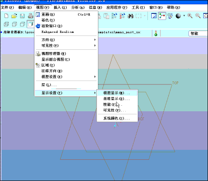Expand the 可见性(V) submenu in View menu
The image size is (208, 181).
point(66,45)
